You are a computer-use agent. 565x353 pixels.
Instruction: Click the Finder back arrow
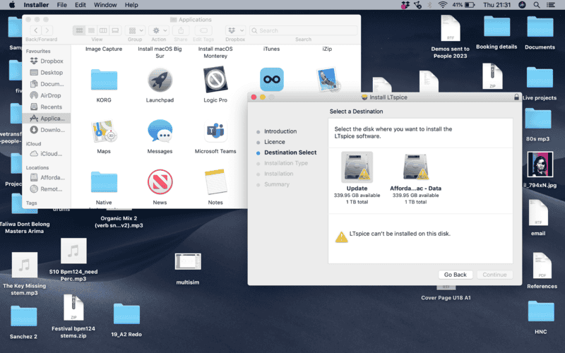pyautogui.click(x=35, y=30)
